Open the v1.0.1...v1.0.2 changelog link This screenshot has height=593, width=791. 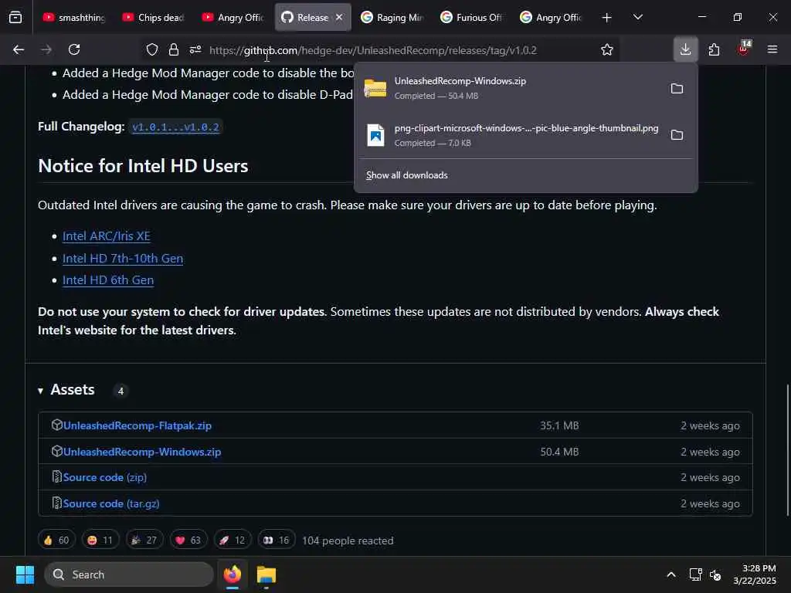pos(175,127)
